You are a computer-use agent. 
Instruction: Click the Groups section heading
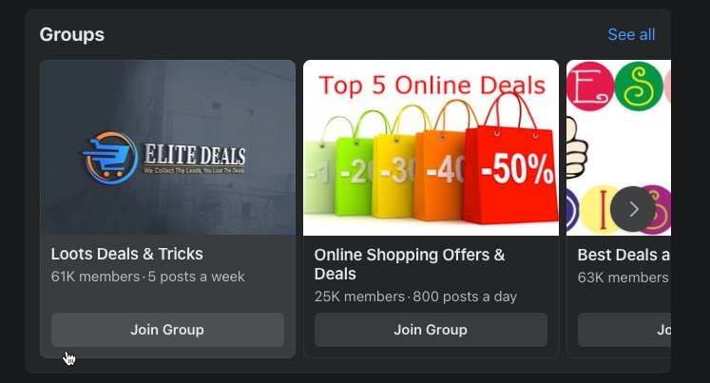[x=72, y=34]
